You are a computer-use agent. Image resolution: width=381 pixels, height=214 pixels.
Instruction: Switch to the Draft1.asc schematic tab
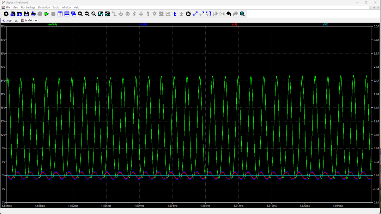pos(10,21)
